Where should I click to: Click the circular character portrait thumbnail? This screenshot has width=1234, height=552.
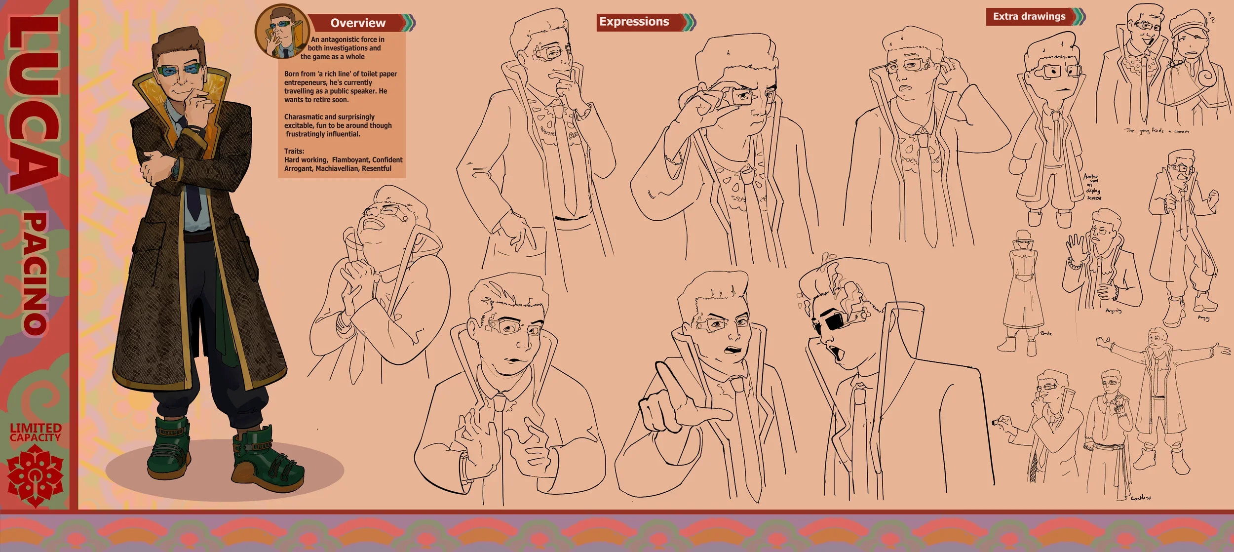click(282, 31)
